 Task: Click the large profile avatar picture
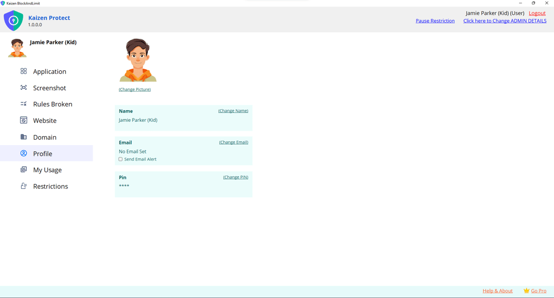(137, 60)
